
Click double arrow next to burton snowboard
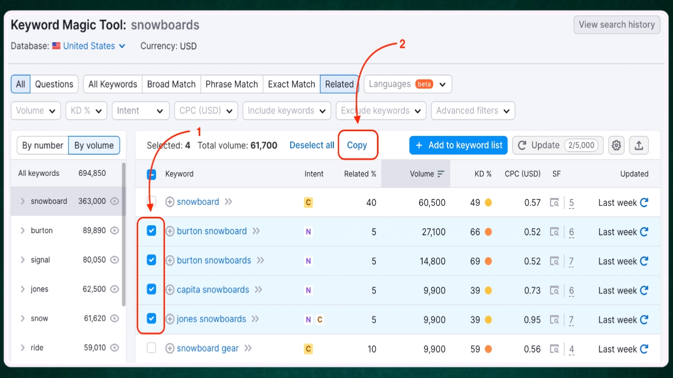pos(256,231)
